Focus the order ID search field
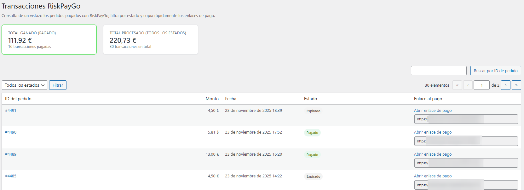The height and width of the screenshot is (190, 524). 438,71
